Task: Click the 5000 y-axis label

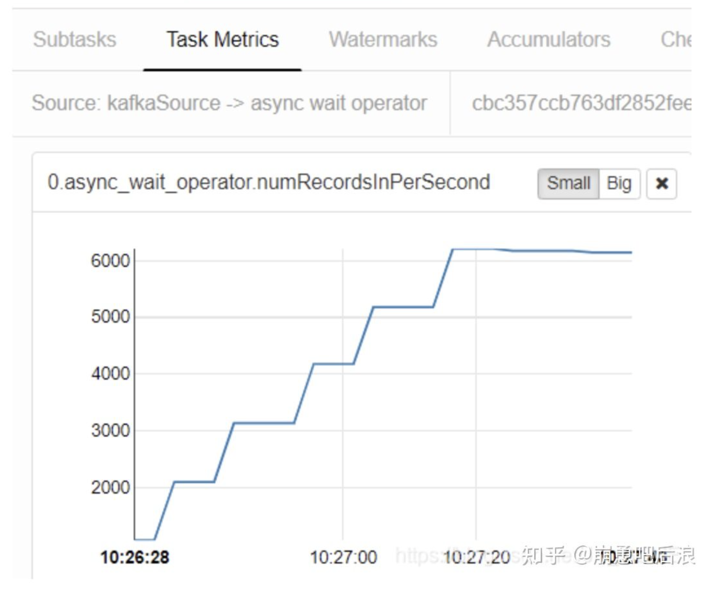Action: tap(110, 317)
